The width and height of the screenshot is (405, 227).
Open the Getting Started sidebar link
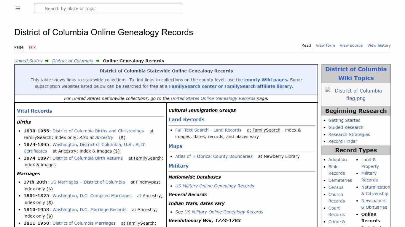tap(344, 120)
